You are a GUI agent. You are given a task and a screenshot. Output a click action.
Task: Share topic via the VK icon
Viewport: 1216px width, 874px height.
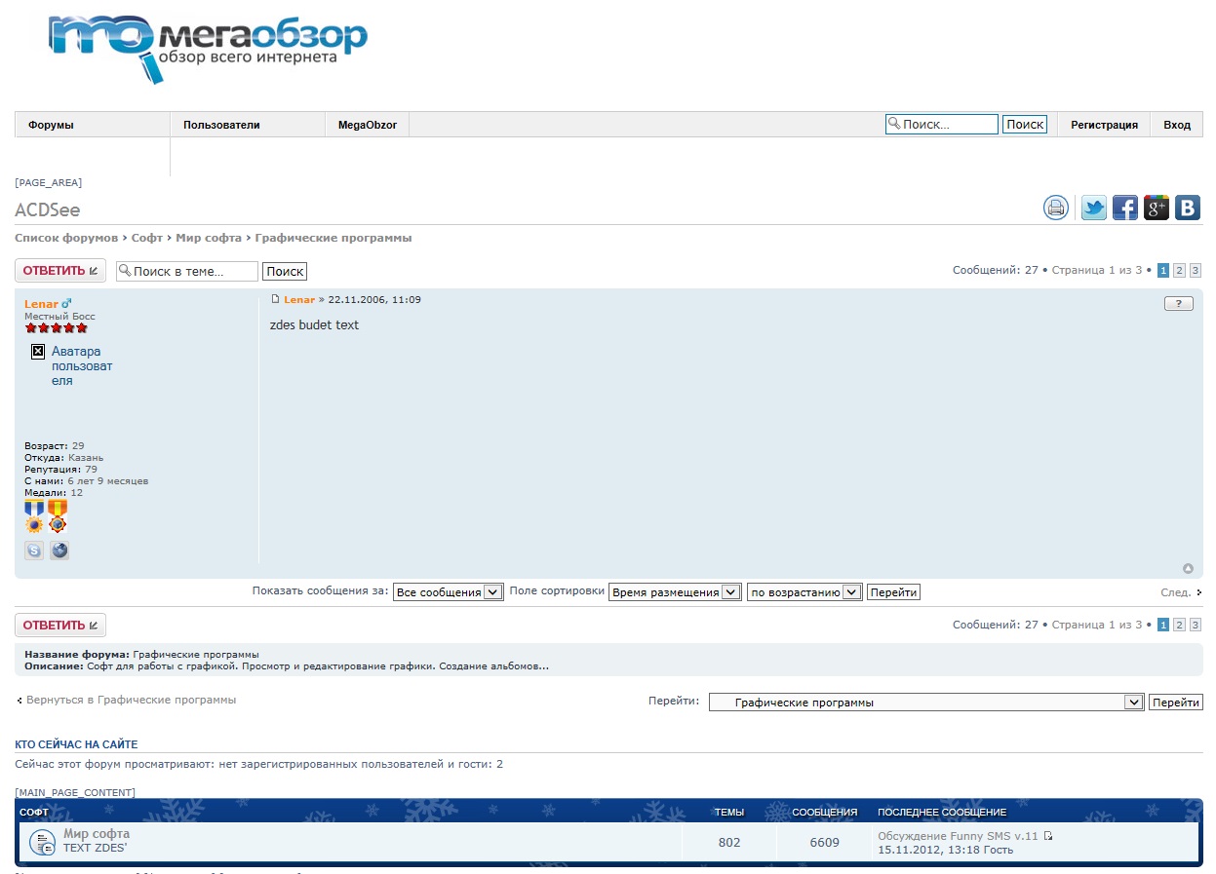point(1188,208)
